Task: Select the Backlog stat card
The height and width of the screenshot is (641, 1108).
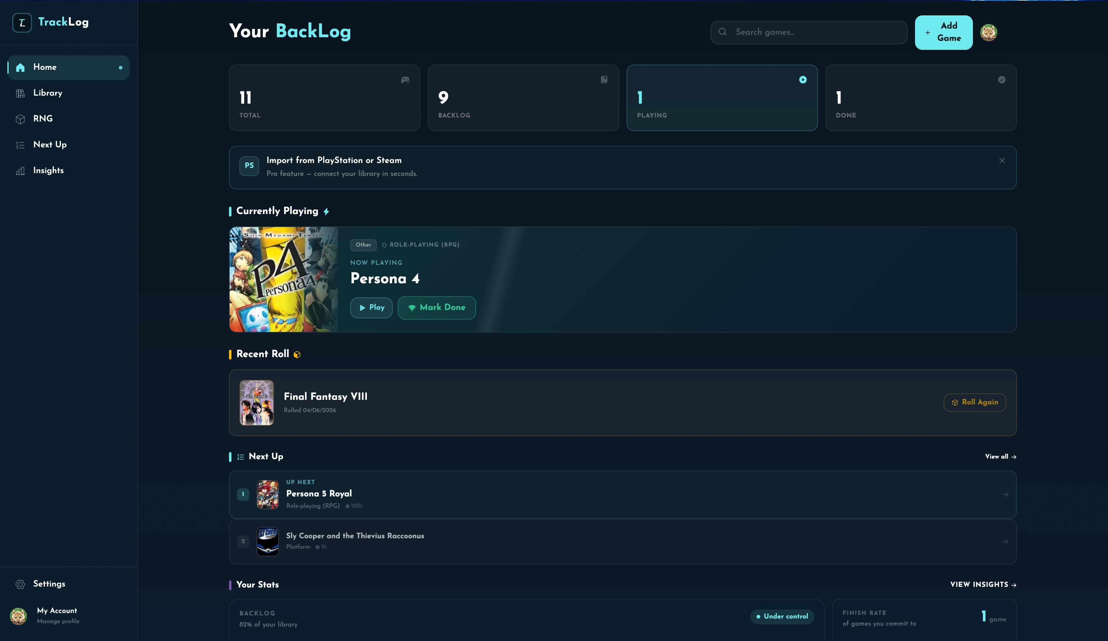Action: (x=523, y=98)
